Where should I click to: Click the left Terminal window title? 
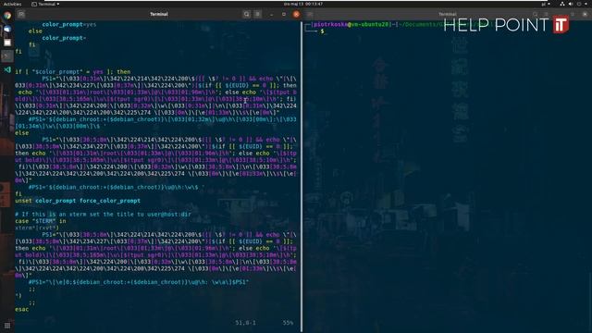159,14
